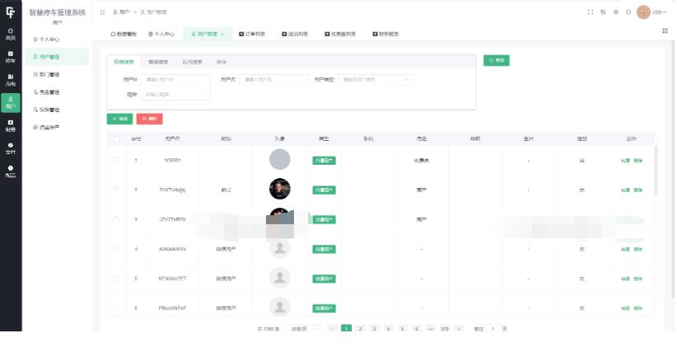Switch to the 订单列表 tab
The image size is (677, 352).
click(252, 34)
